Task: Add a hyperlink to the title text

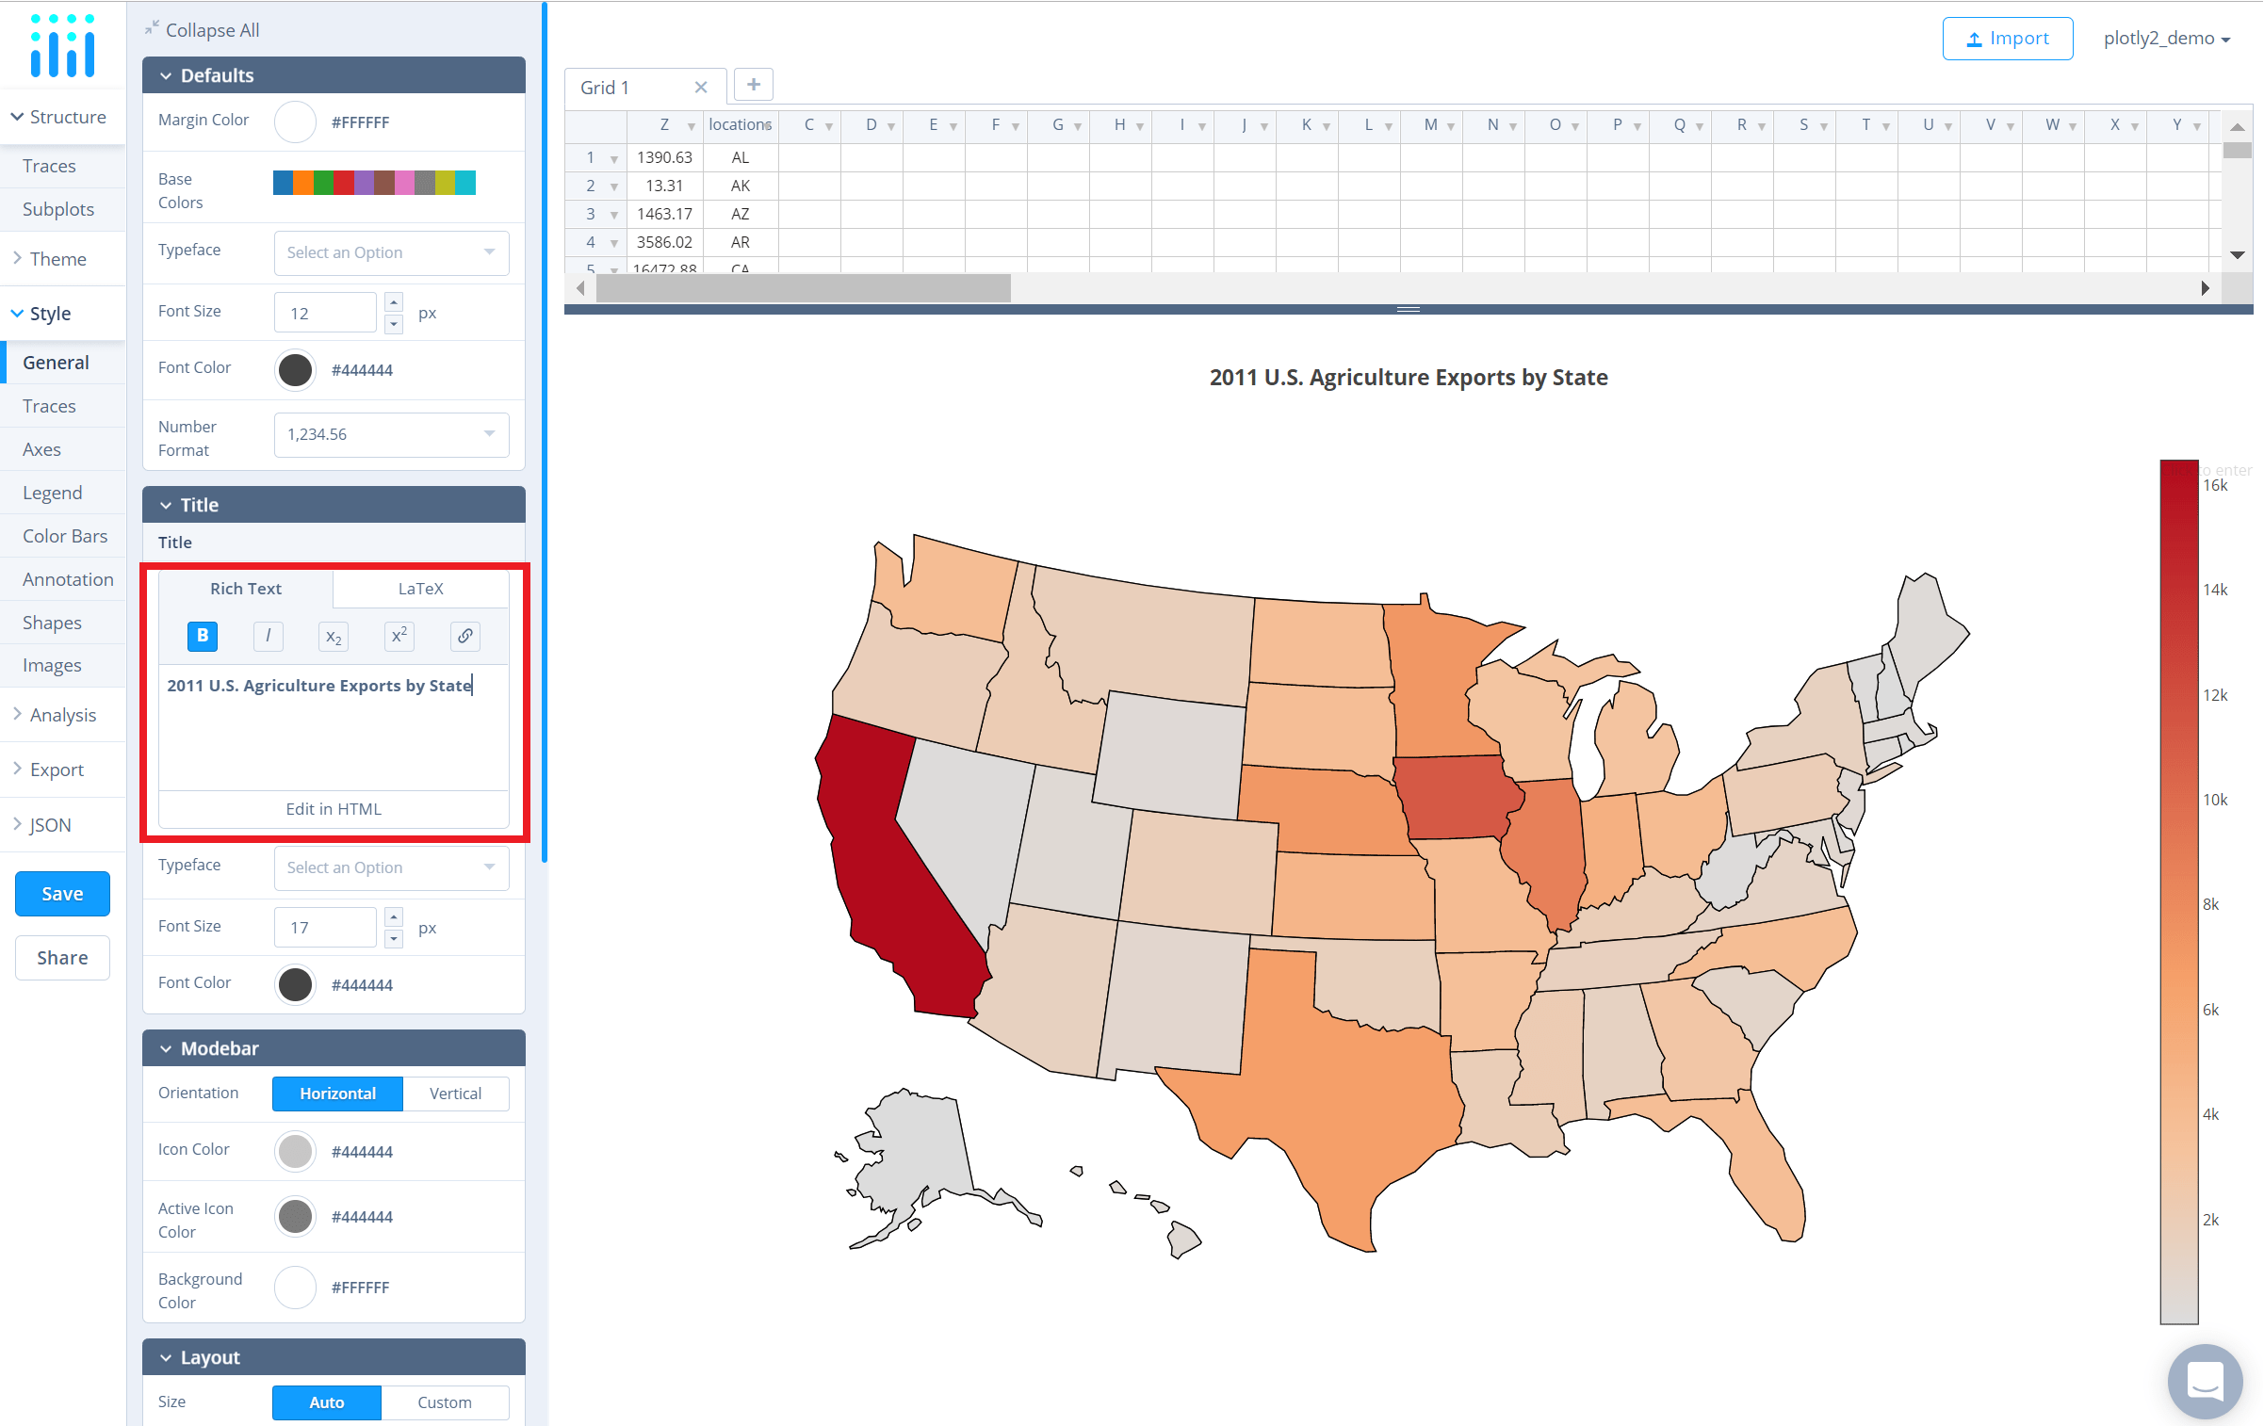Action: pyautogui.click(x=464, y=636)
